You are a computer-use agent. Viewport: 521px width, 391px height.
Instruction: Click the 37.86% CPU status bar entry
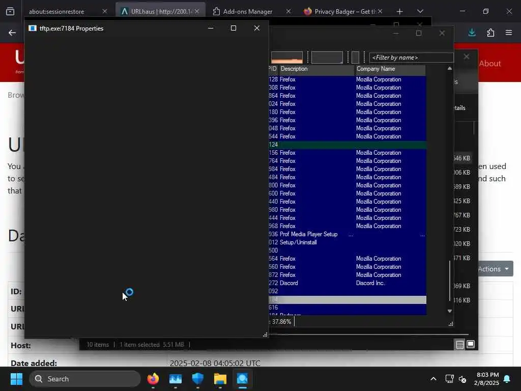click(x=281, y=322)
